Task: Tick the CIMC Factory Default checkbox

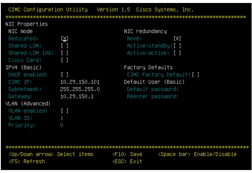Action: [x=195, y=75]
